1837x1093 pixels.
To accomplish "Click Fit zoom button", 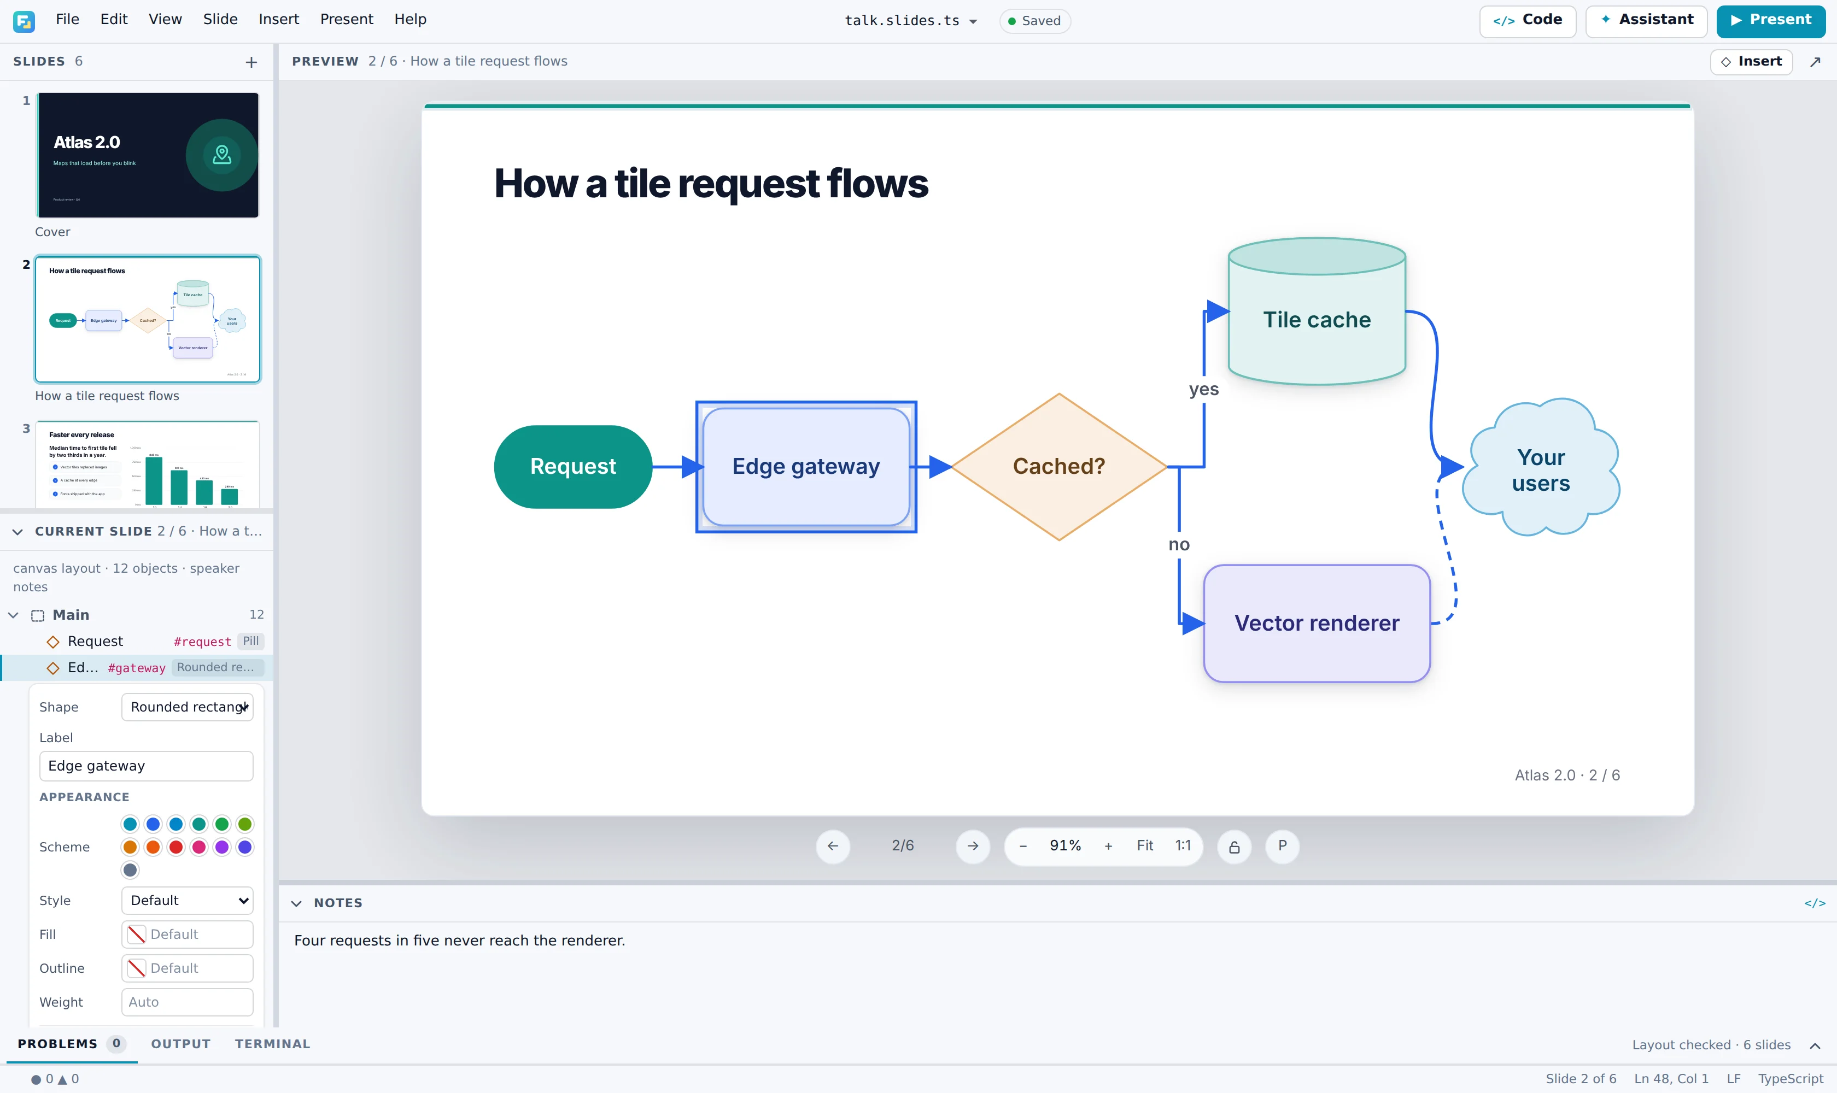I will 1144,845.
